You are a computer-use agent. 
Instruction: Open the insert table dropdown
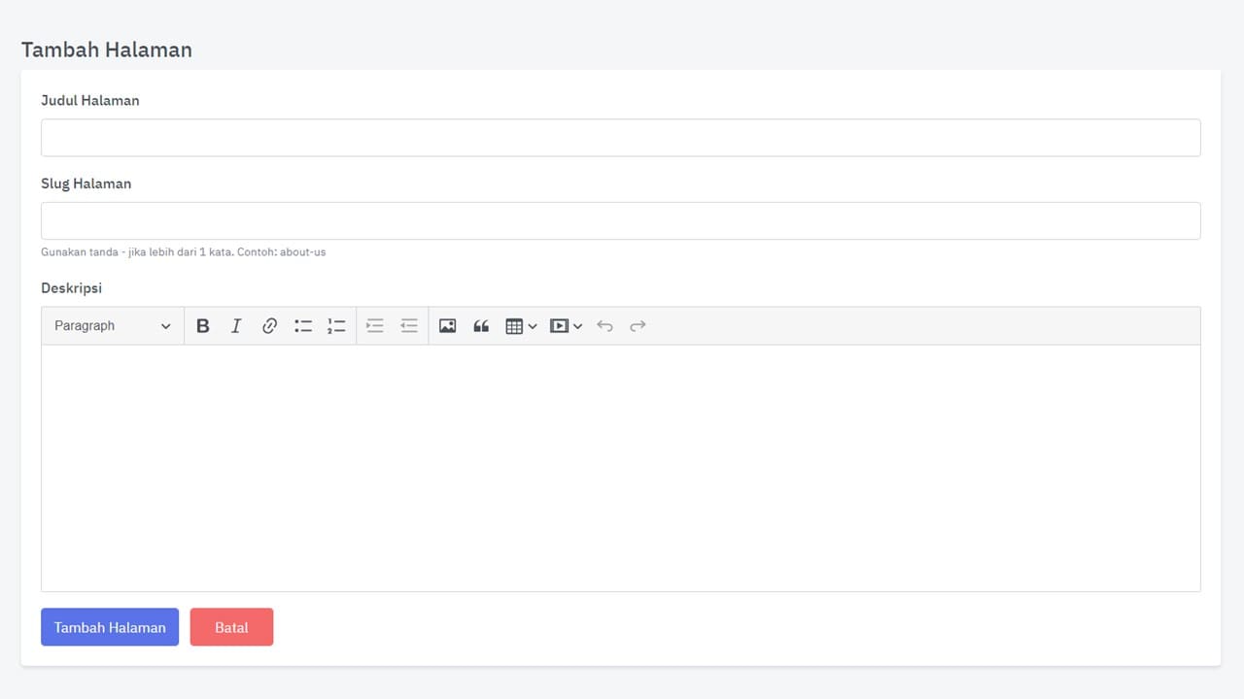tap(521, 326)
